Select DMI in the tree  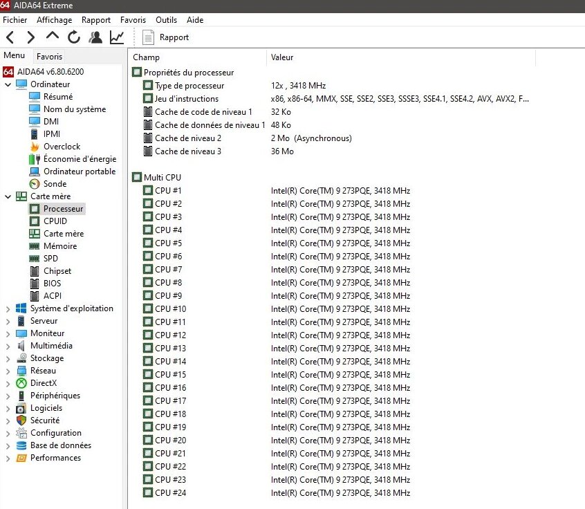click(51, 122)
